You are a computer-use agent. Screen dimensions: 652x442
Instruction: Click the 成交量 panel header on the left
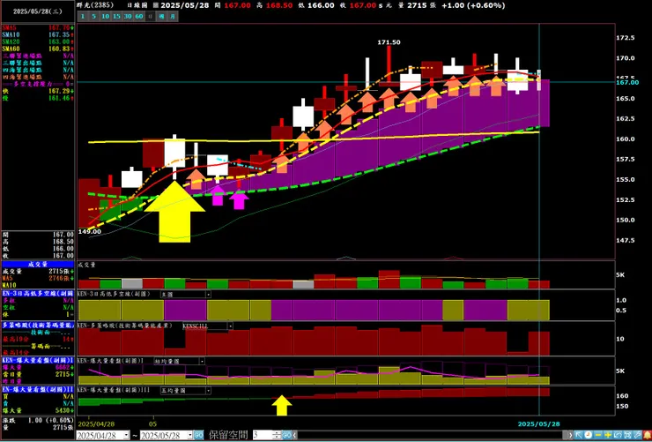38,264
